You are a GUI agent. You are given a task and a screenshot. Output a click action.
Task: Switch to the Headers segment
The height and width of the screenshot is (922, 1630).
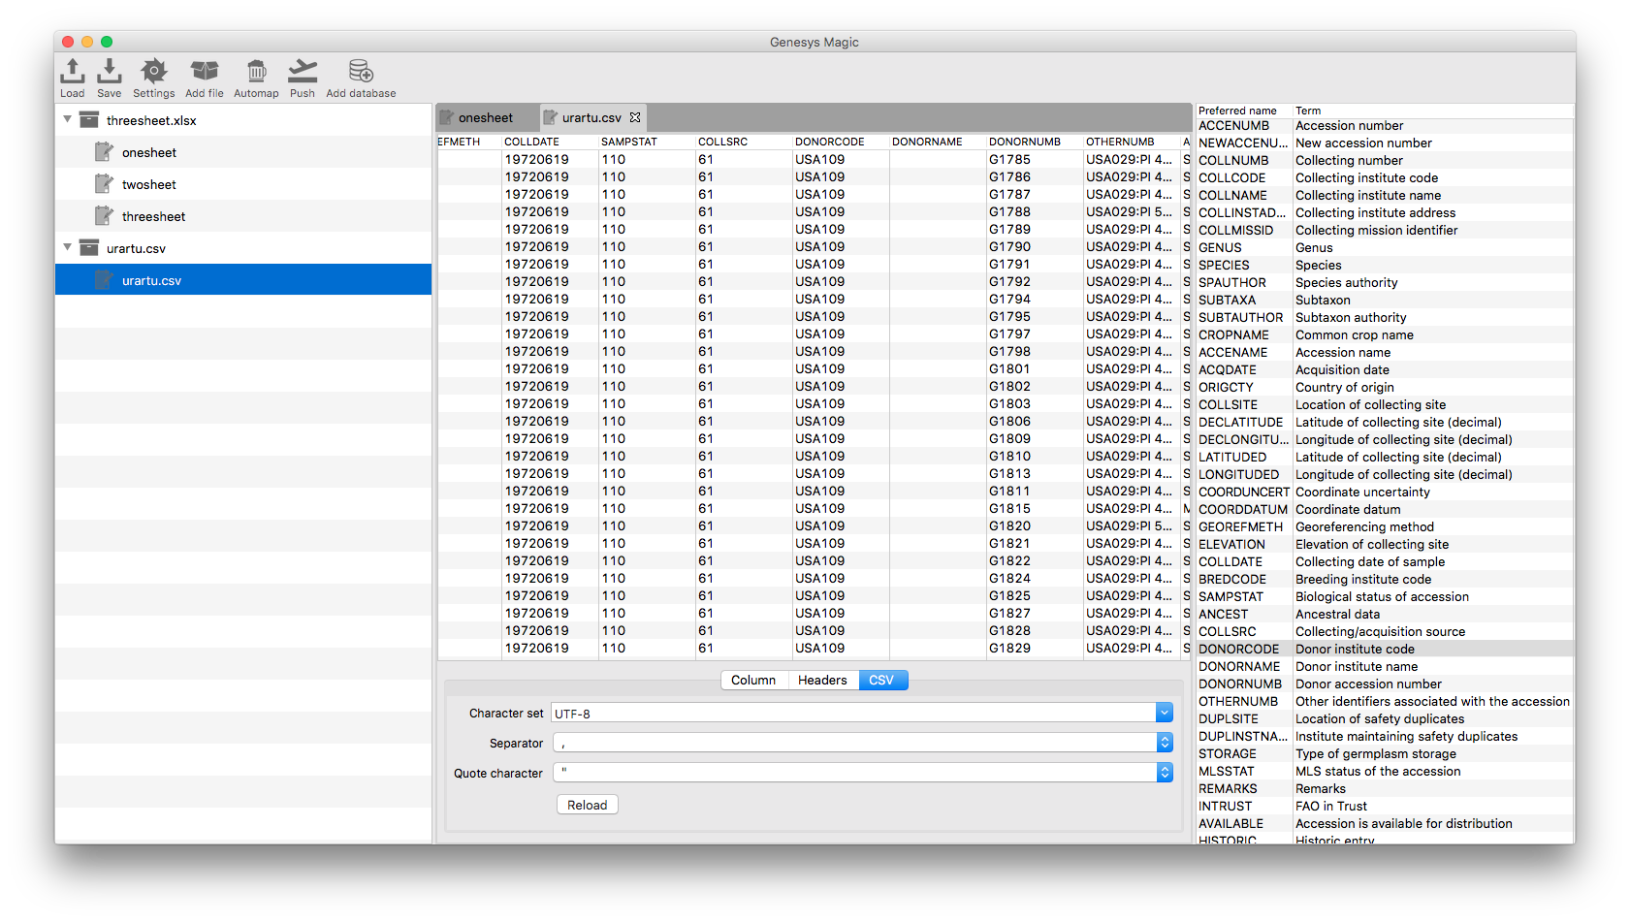[822, 680]
